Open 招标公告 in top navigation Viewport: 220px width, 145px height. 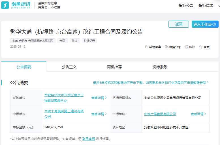(186, 5)
